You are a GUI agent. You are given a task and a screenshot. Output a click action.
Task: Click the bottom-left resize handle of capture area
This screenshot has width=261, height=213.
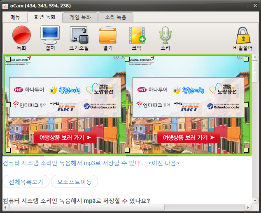click(x=8, y=150)
